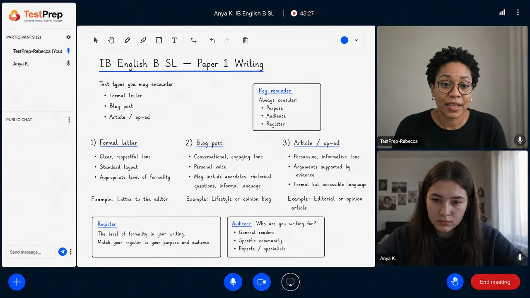The image size is (530, 298).
Task: Turn off camera in bottom bar
Action: point(261,282)
